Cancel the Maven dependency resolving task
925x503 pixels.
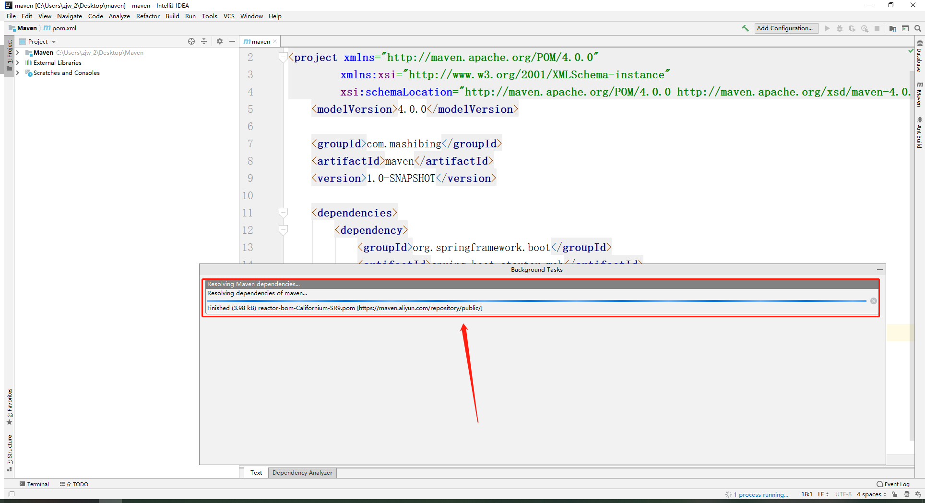click(873, 301)
